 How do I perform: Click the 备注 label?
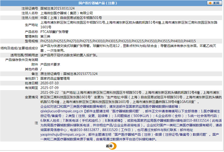point(35,74)
